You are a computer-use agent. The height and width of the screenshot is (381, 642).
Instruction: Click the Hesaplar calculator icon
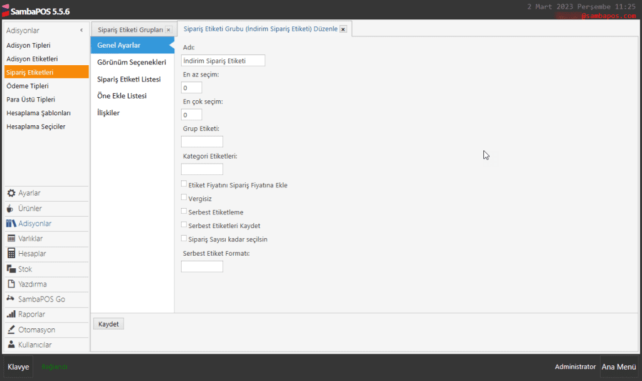pyautogui.click(x=11, y=254)
